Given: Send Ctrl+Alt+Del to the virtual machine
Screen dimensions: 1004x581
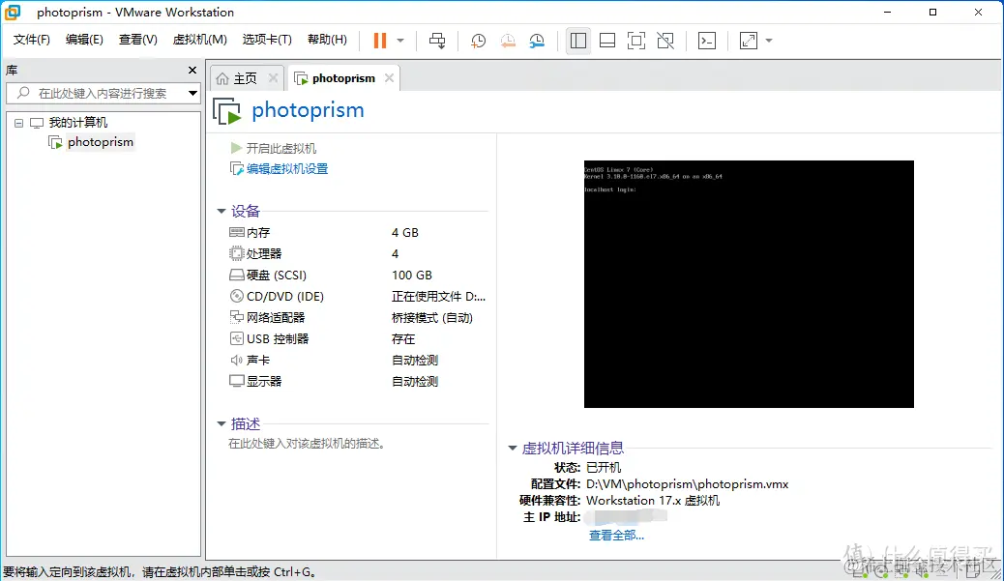Looking at the screenshot, I should 436,41.
